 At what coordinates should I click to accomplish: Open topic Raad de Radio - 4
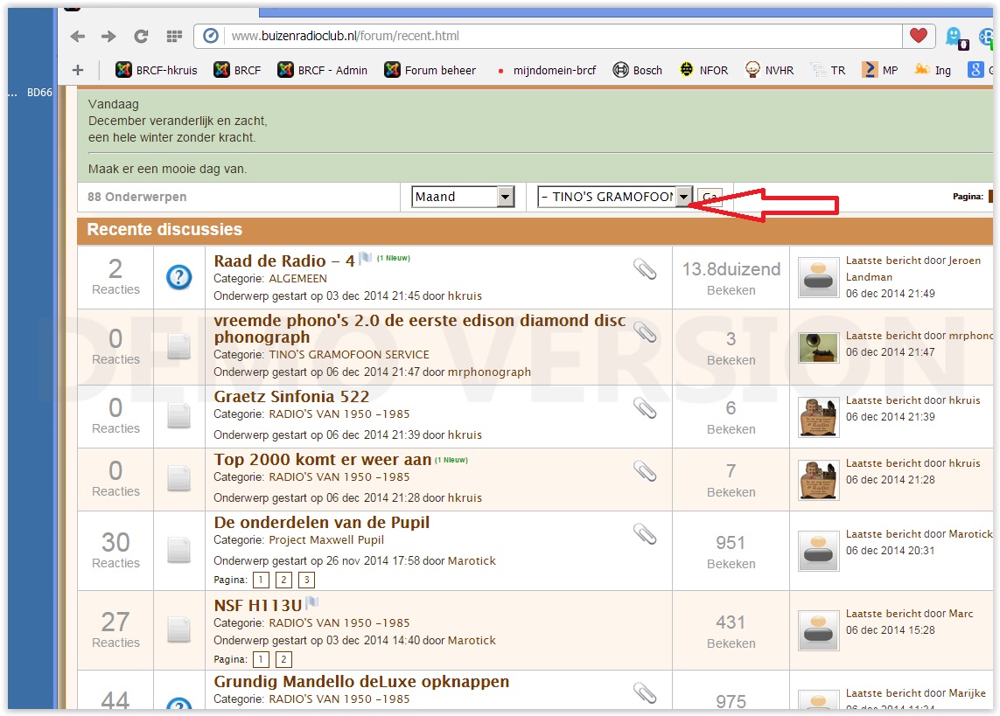(284, 261)
